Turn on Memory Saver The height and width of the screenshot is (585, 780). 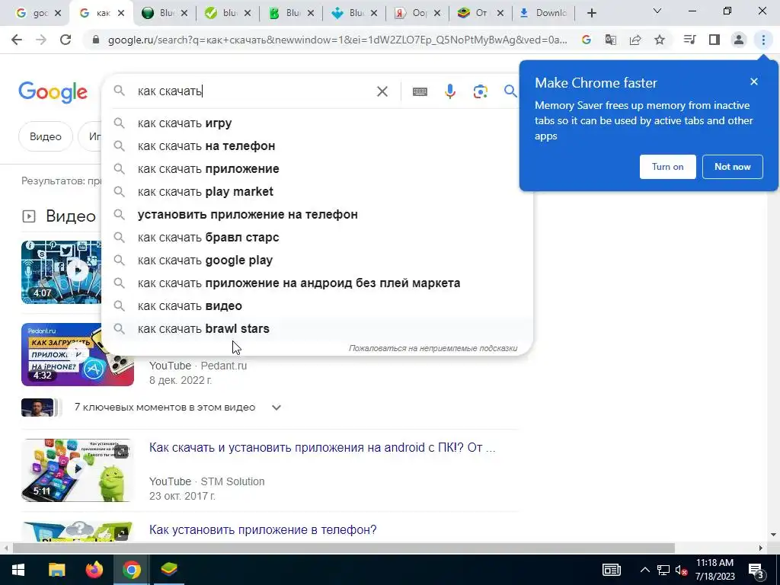pos(667,167)
